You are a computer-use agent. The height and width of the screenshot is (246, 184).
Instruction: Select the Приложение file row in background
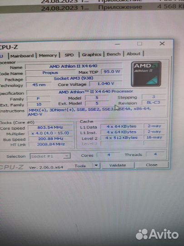pos(92,7)
